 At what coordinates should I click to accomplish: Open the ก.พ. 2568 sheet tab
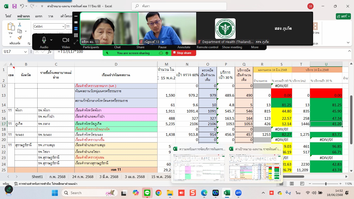(x=58, y=177)
